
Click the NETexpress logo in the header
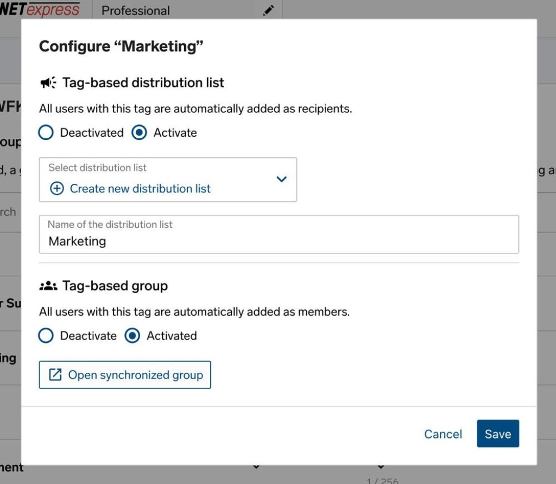[x=40, y=9]
